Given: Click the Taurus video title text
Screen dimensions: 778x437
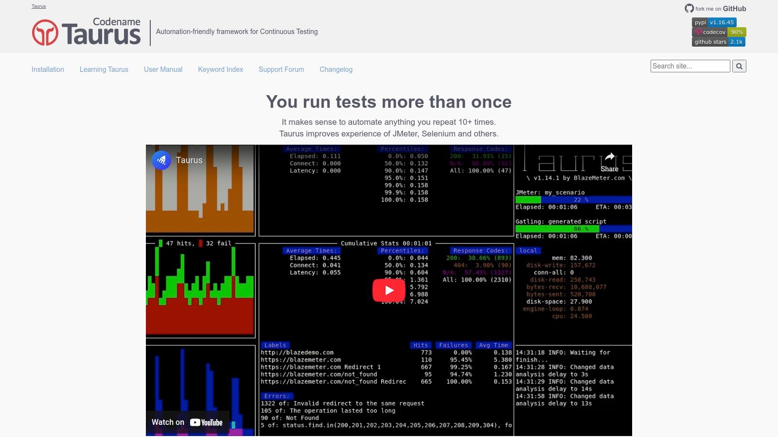Looking at the screenshot, I should (x=189, y=160).
